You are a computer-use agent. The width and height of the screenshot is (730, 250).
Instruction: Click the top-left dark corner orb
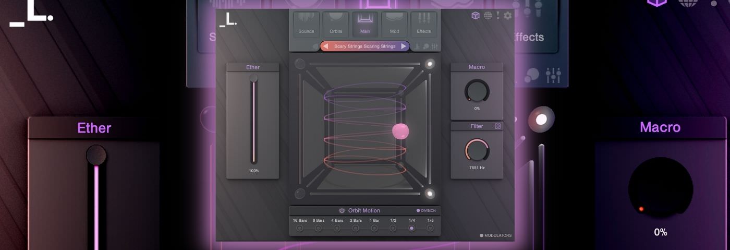click(300, 64)
